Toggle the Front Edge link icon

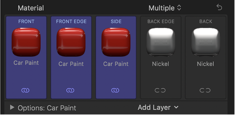coord(70,90)
